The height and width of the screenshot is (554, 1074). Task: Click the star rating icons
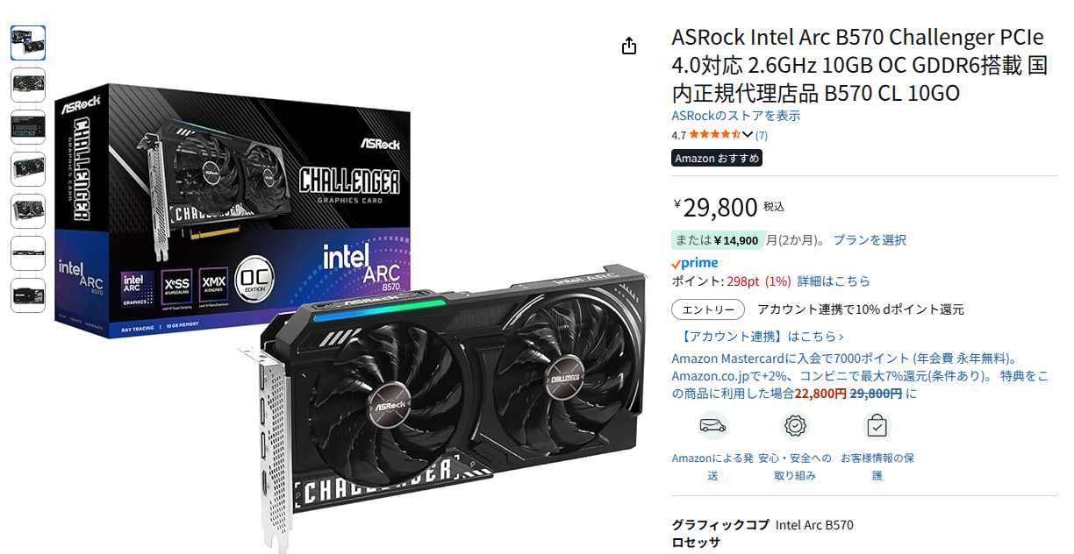[x=715, y=135]
